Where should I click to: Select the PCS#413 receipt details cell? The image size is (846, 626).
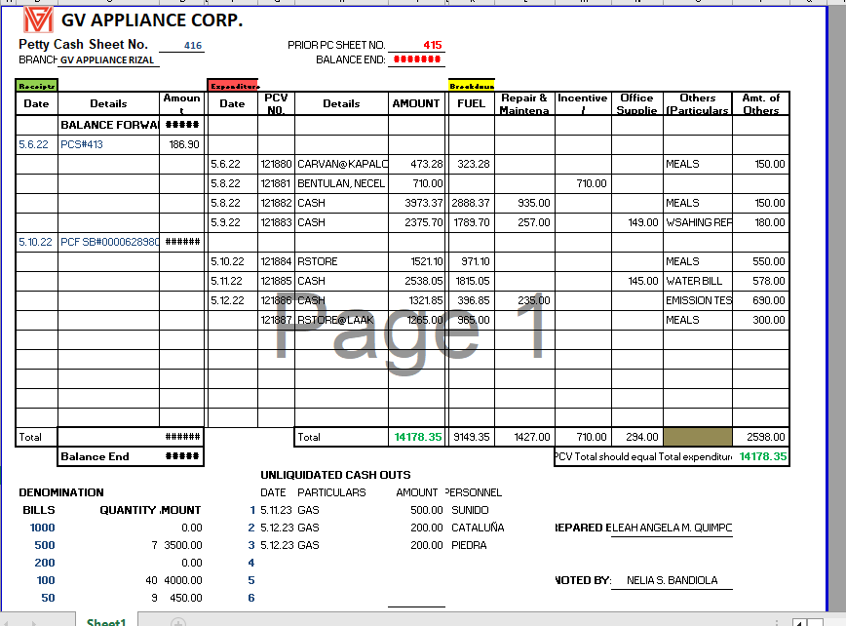point(109,144)
